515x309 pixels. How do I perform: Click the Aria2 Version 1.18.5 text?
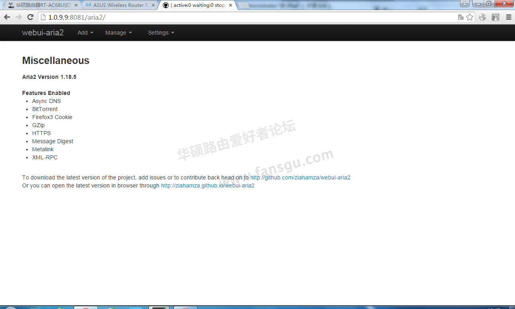(49, 77)
